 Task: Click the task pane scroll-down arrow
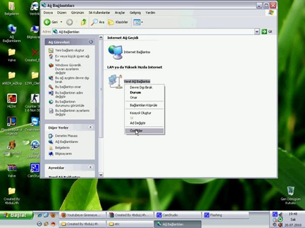[x=101, y=175]
